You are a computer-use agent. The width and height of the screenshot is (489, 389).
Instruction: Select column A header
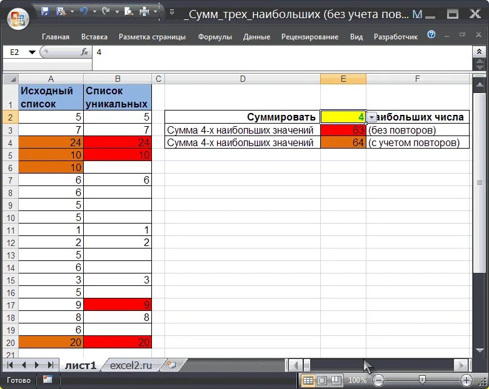pos(51,79)
